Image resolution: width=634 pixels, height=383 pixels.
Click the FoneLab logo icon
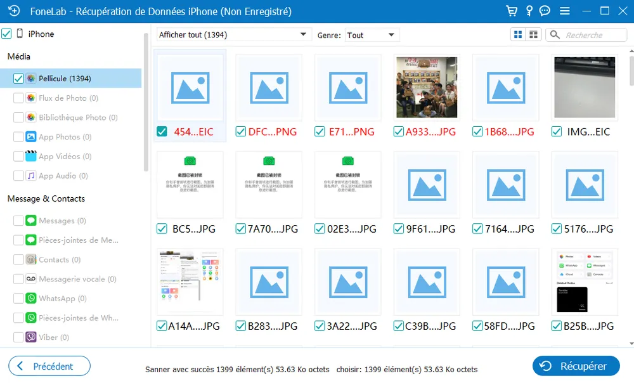pyautogui.click(x=14, y=11)
